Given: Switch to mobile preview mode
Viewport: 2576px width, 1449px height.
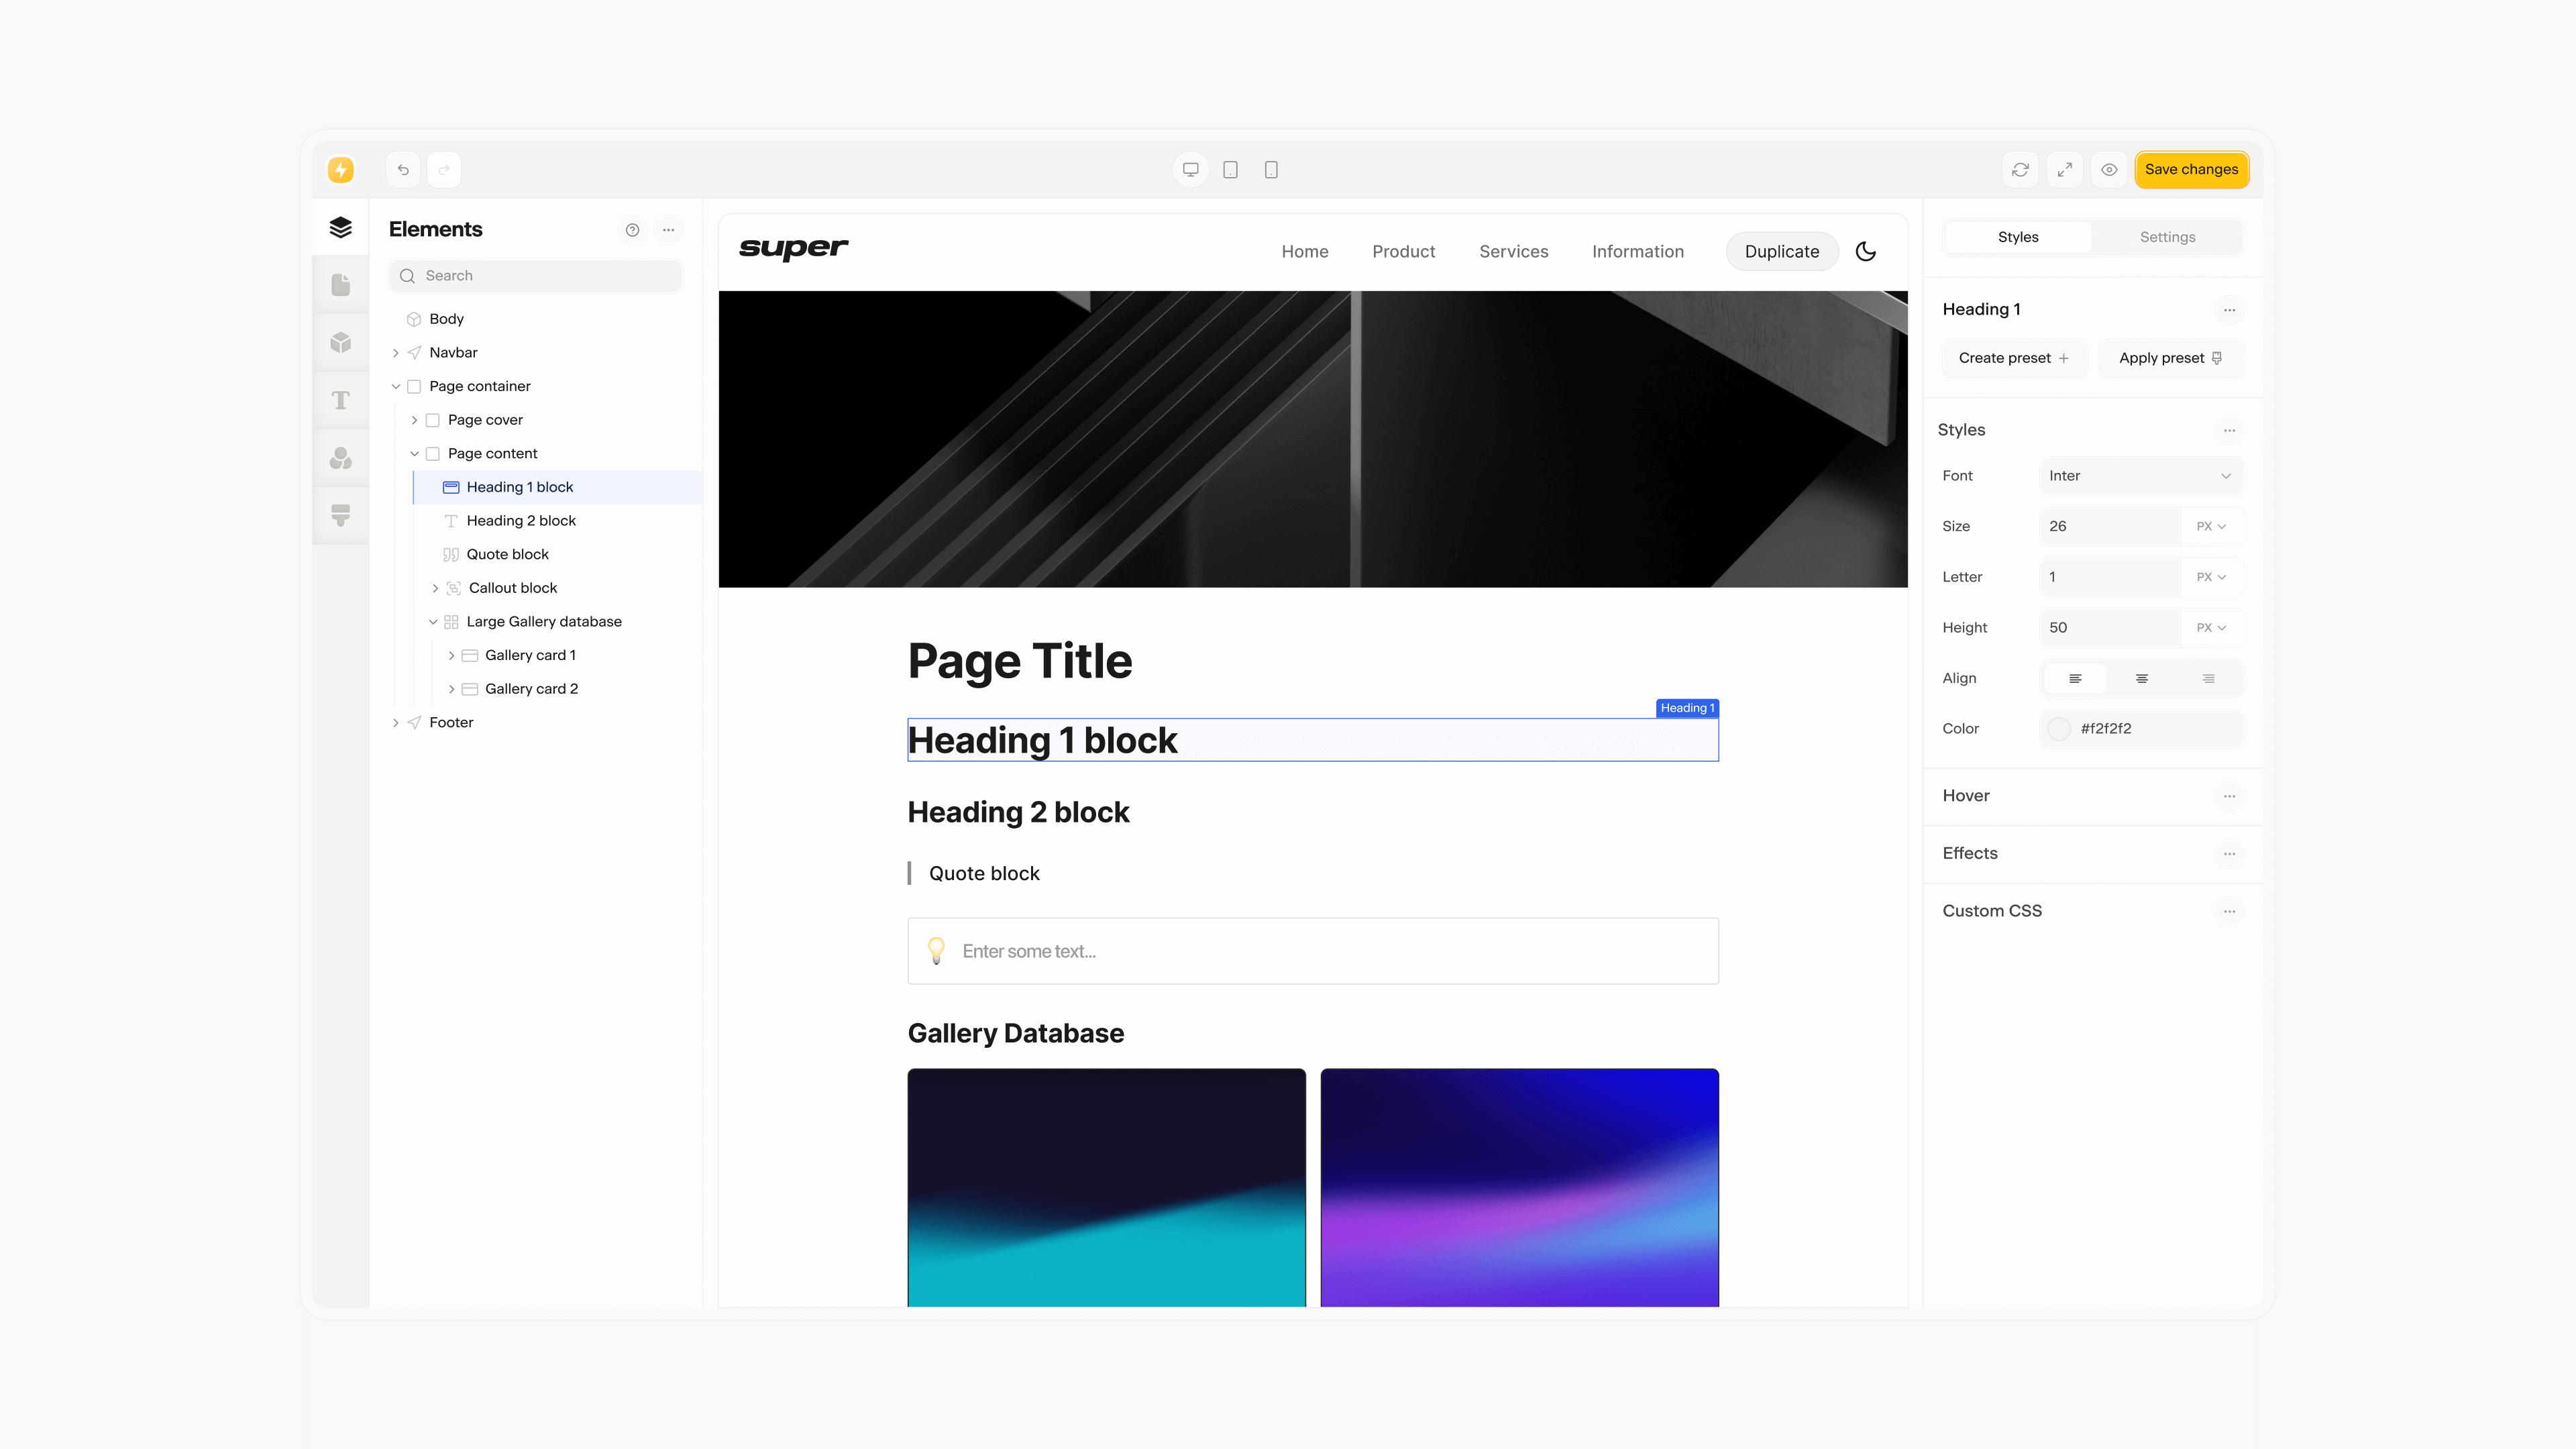Looking at the screenshot, I should 1271,169.
